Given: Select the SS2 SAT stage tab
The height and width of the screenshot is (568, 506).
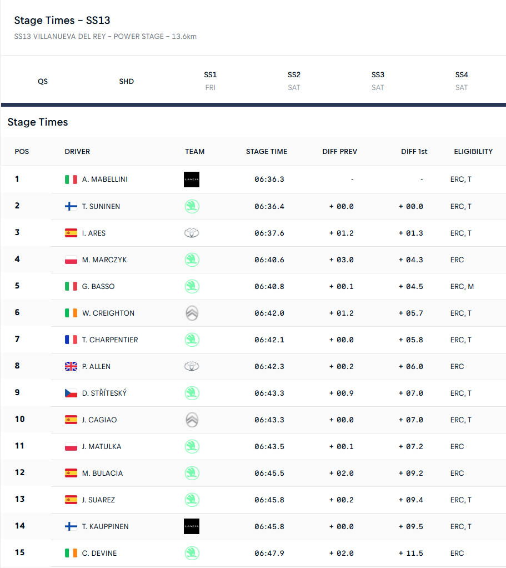Looking at the screenshot, I should point(294,81).
